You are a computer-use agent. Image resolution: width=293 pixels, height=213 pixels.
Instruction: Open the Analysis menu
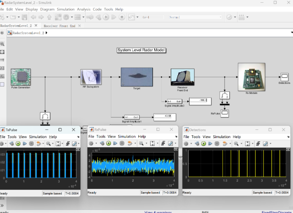click(84, 9)
